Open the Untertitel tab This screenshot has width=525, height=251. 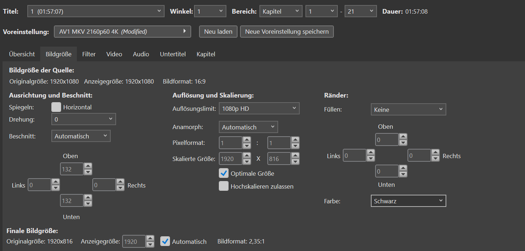click(173, 54)
